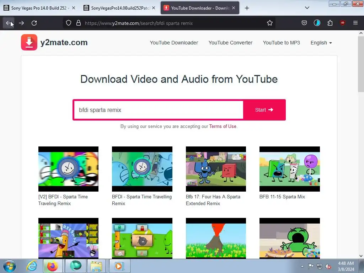Select the YouTube Downloader tab
This screenshot has height=273, width=364.
click(x=200, y=8)
